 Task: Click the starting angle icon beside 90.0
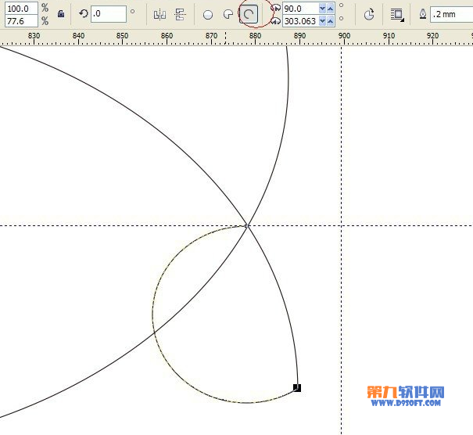[x=276, y=9]
